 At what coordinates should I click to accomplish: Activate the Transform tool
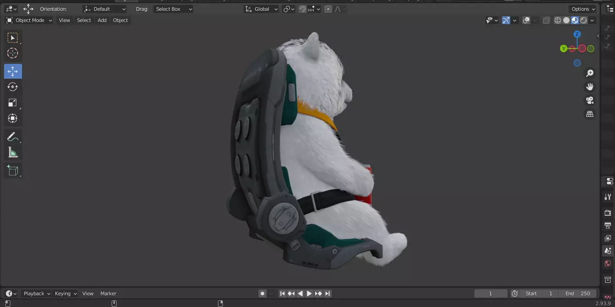(x=13, y=118)
